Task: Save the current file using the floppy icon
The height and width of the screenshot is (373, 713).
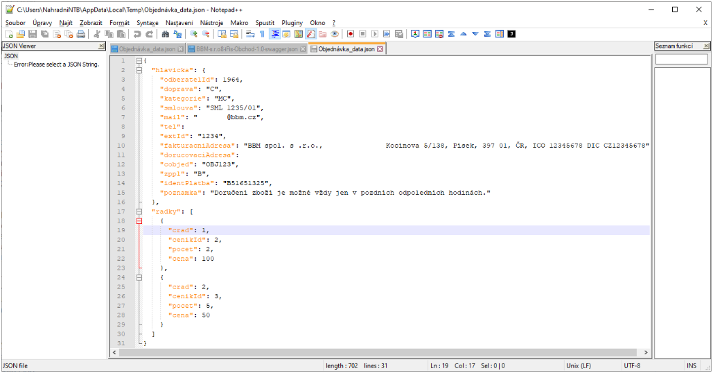Action: 33,34
